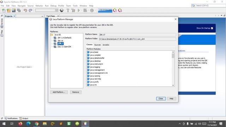Click the Add Platform... button

59,92
